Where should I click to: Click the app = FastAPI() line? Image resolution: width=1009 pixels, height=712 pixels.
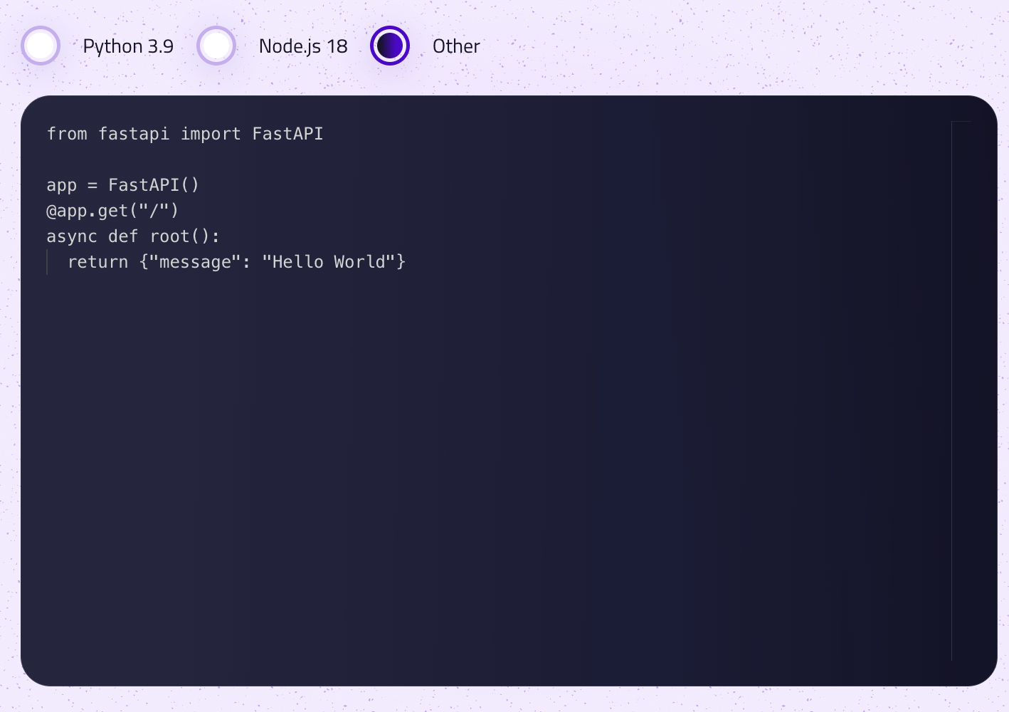[x=122, y=184]
